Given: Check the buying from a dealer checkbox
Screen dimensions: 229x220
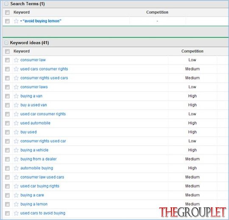Looking at the screenshot, I should 7,159.
